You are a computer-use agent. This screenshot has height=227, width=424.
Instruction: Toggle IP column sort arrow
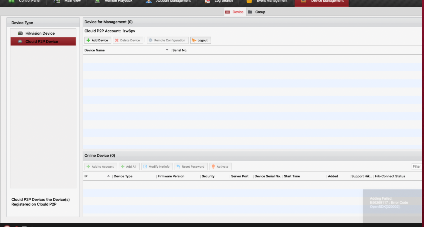coord(108,176)
